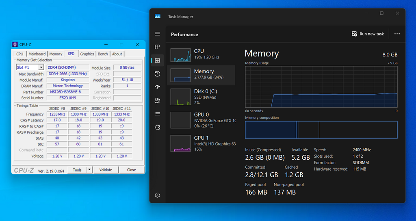The width and height of the screenshot is (416, 221).
Task: Click Speed 2400 MHz value in Task Manager
Action: coord(362,150)
